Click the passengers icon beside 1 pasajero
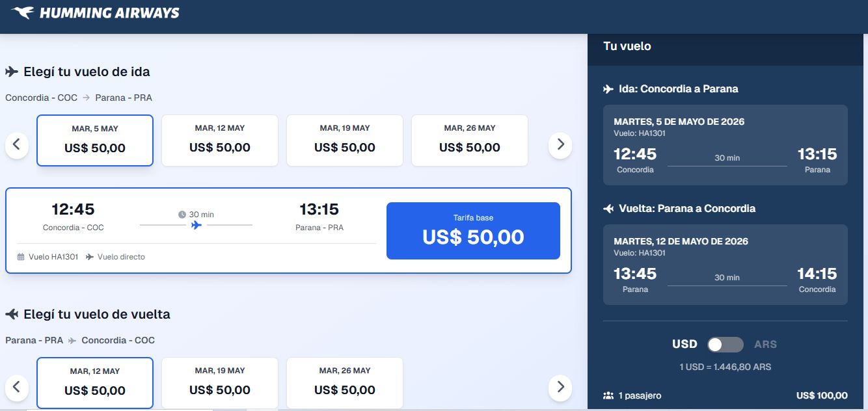Image resolution: width=868 pixels, height=411 pixels. [x=608, y=395]
